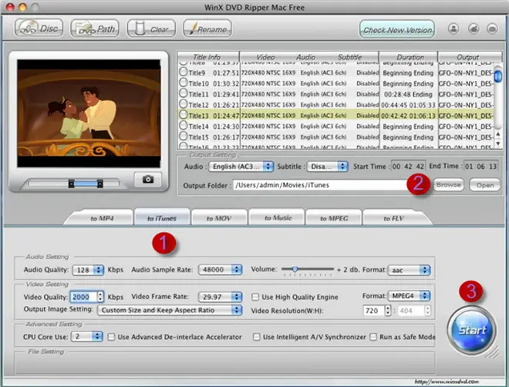Screen dimensions: 509x387
Task: Adjust the Volume slider knob
Action: (x=295, y=269)
